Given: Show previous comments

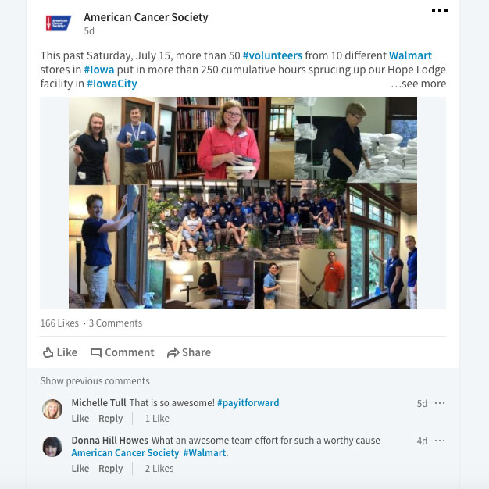Looking at the screenshot, I should point(95,380).
